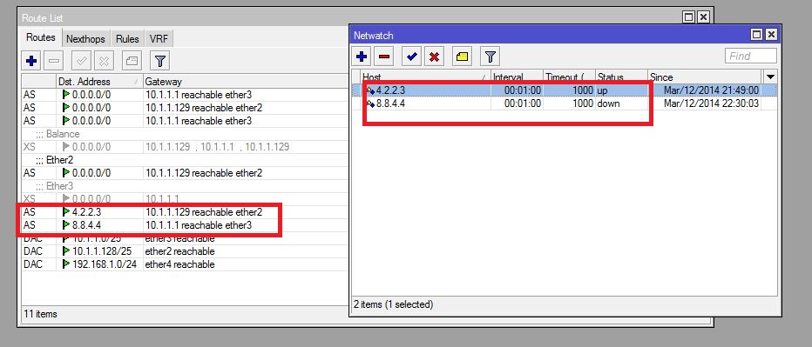Click the ';;; Ether2' comment line
The width and height of the screenshot is (812, 347).
(x=54, y=160)
